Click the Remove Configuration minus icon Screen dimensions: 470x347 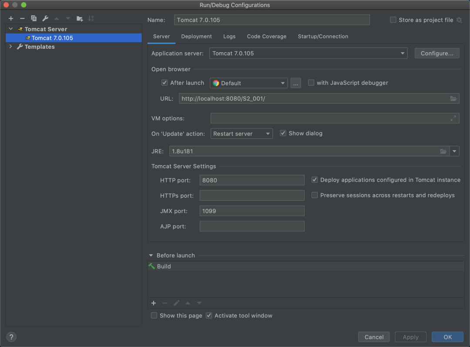(x=22, y=18)
